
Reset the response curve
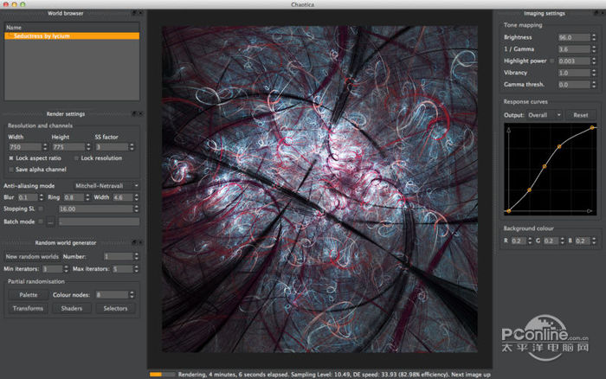point(581,114)
